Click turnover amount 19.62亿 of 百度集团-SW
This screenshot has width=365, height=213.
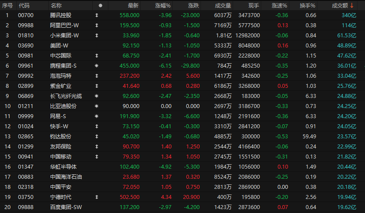point(347,207)
